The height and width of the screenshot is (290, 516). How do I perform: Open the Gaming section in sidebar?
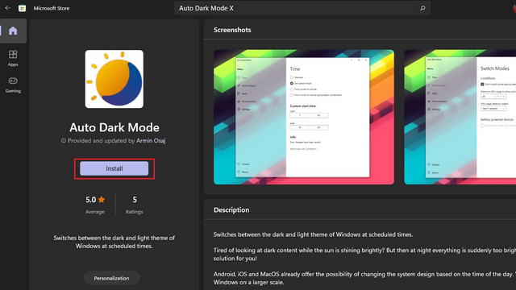pos(13,85)
